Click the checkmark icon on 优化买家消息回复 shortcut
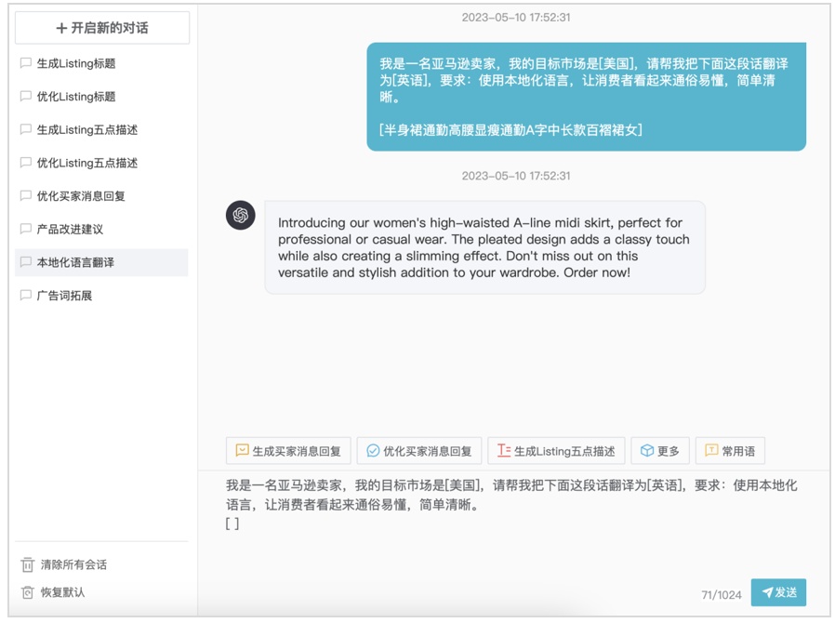Viewport: 835px width, 623px height. 373,451
